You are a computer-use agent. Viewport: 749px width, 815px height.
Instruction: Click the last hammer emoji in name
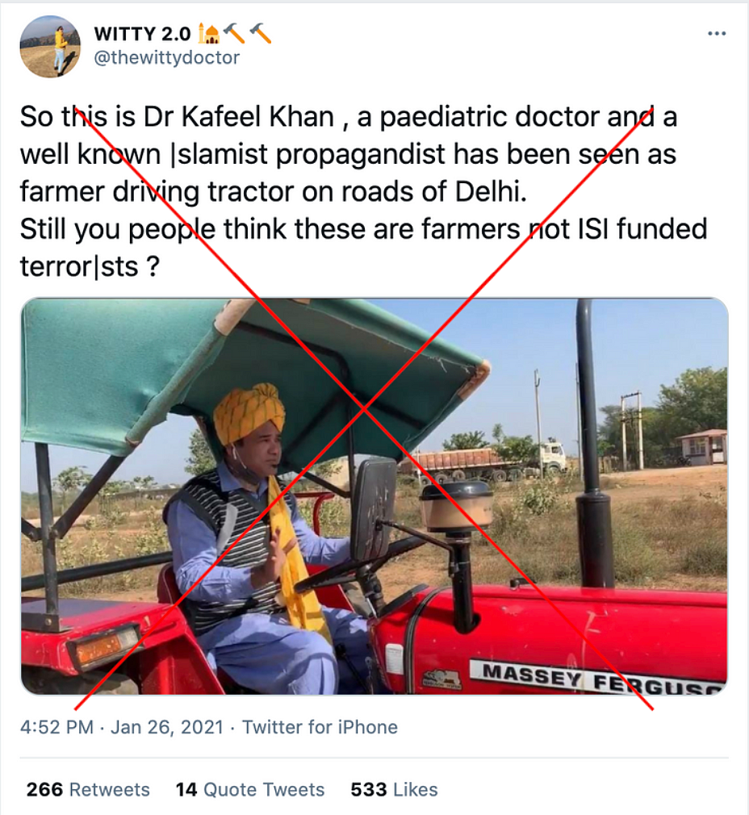(x=261, y=34)
